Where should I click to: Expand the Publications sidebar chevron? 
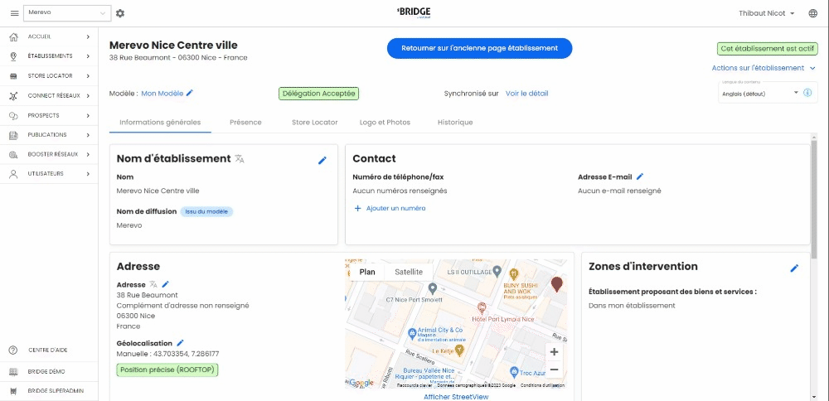(x=89, y=135)
